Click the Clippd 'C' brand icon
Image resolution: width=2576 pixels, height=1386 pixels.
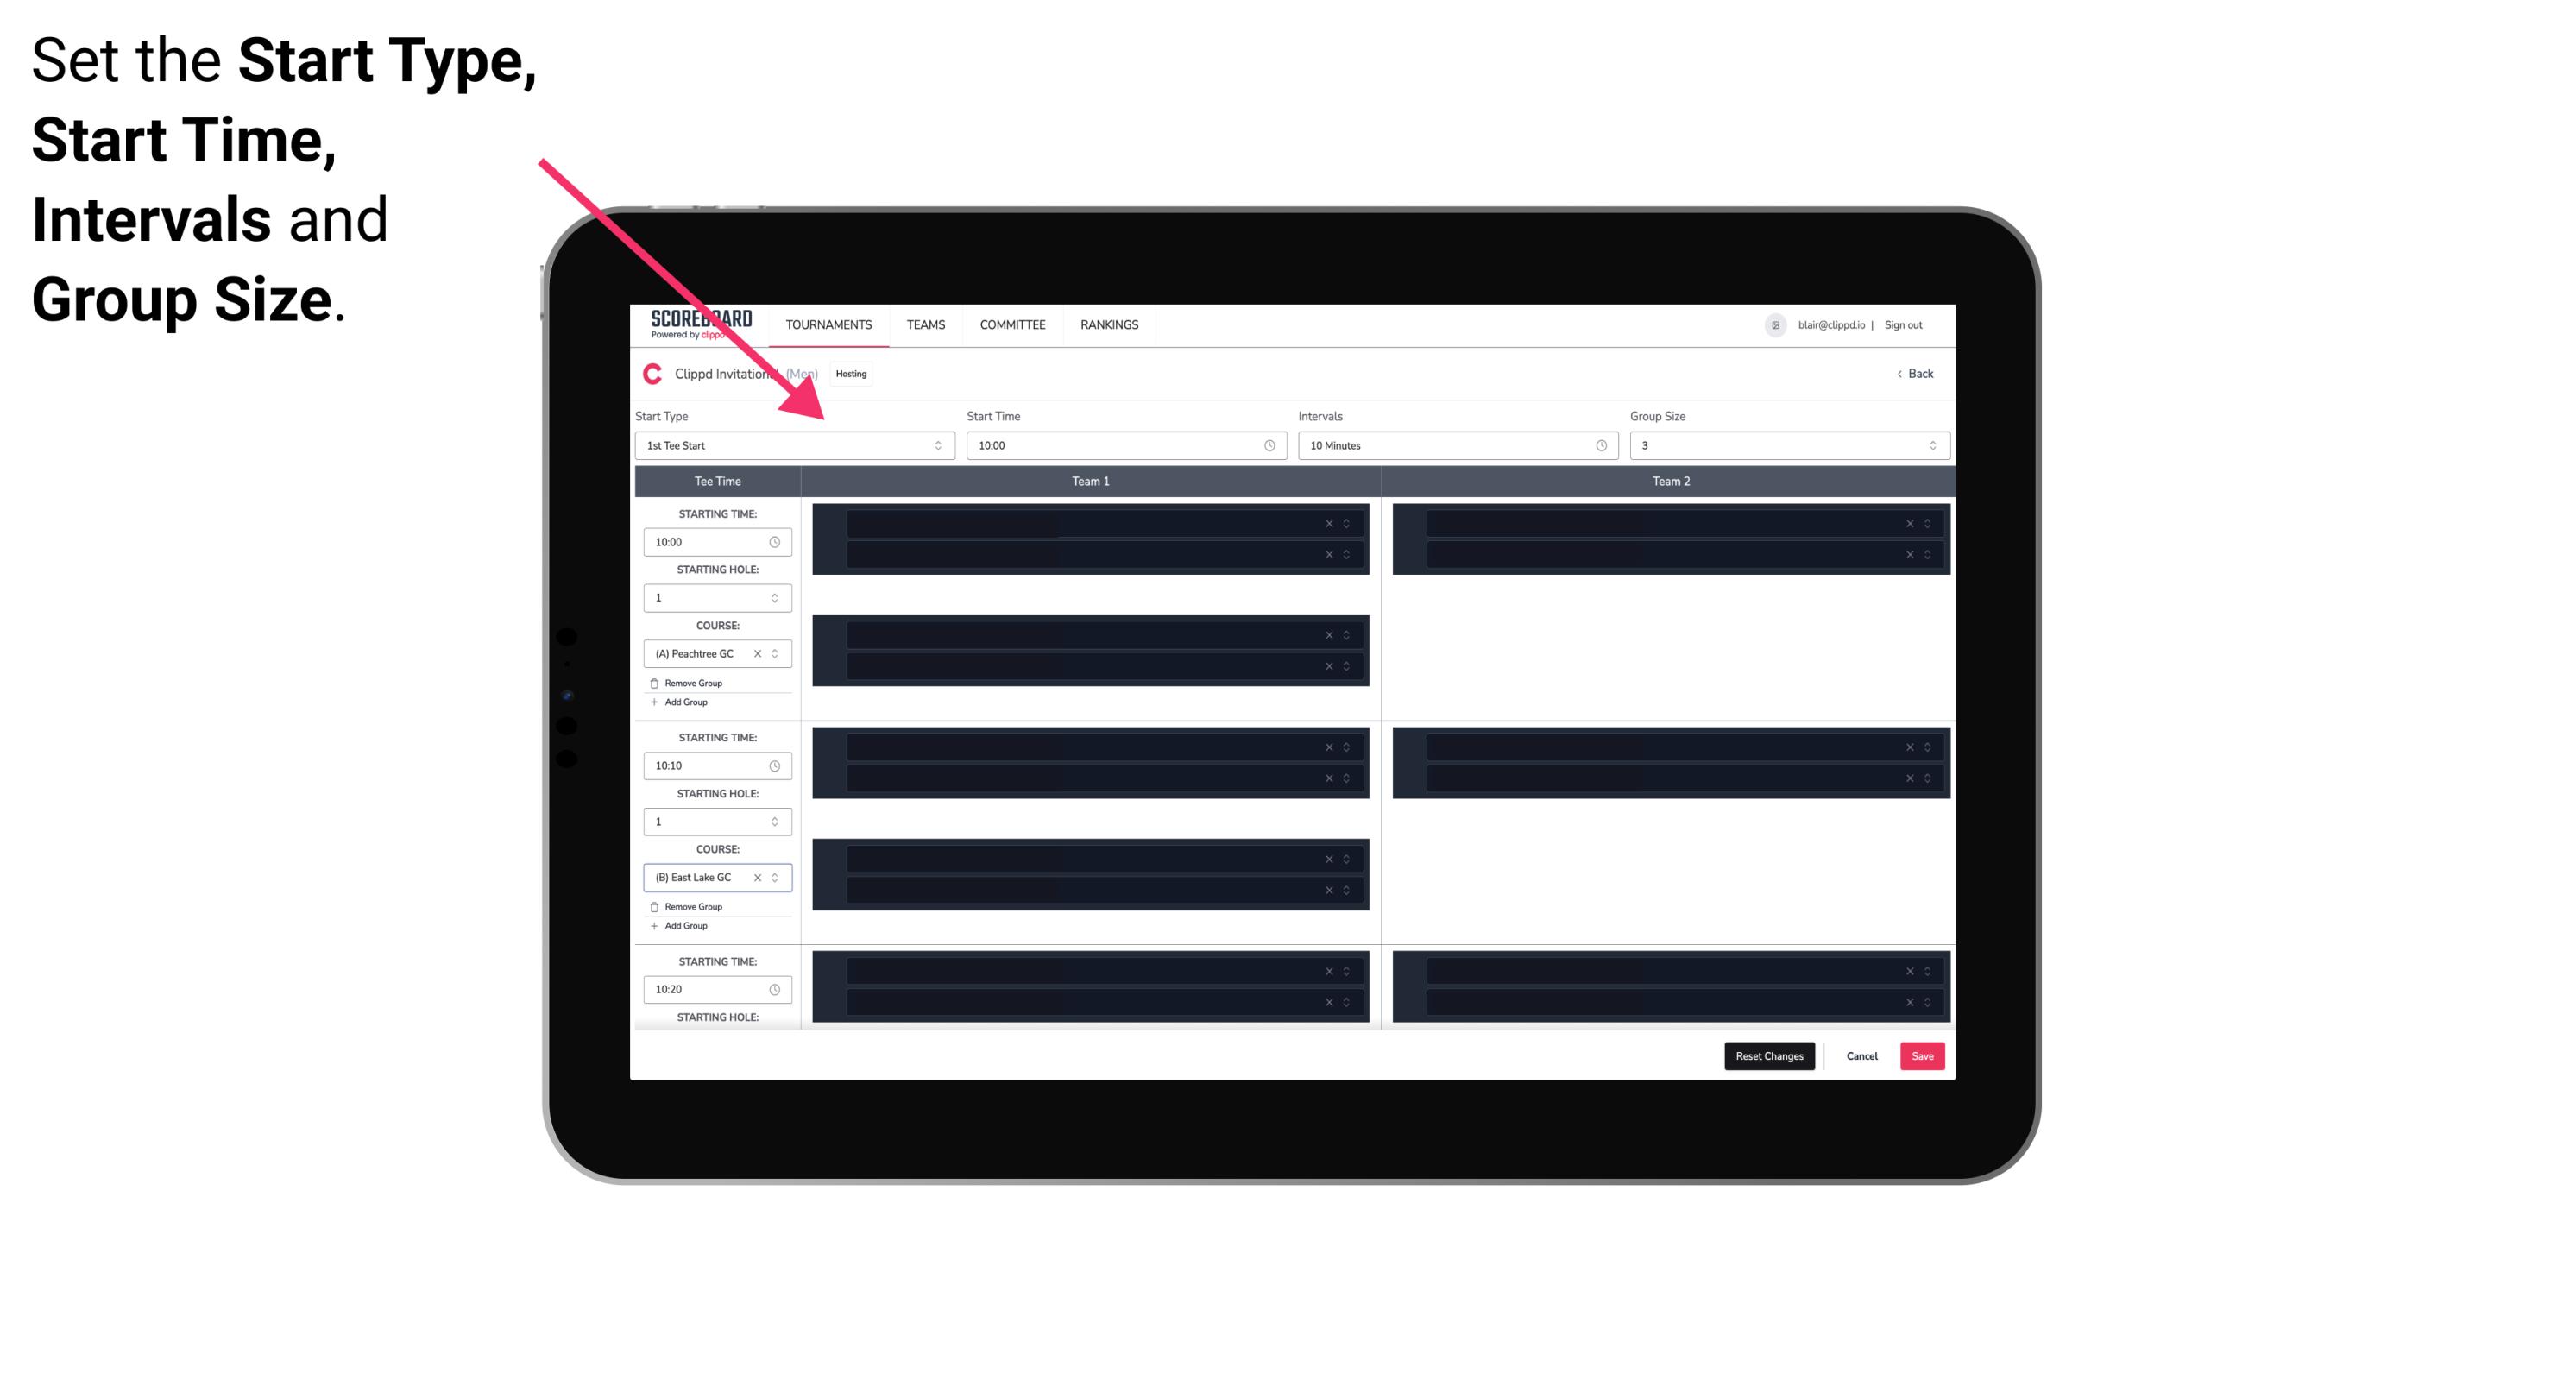pos(648,374)
